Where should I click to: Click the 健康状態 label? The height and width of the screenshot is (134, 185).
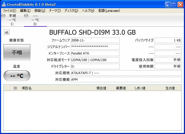tap(17, 40)
